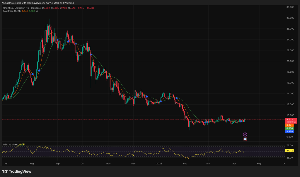This screenshot has height=177, width=300.
Task: Click the 2026 year label on time axis
Action: click(159, 163)
